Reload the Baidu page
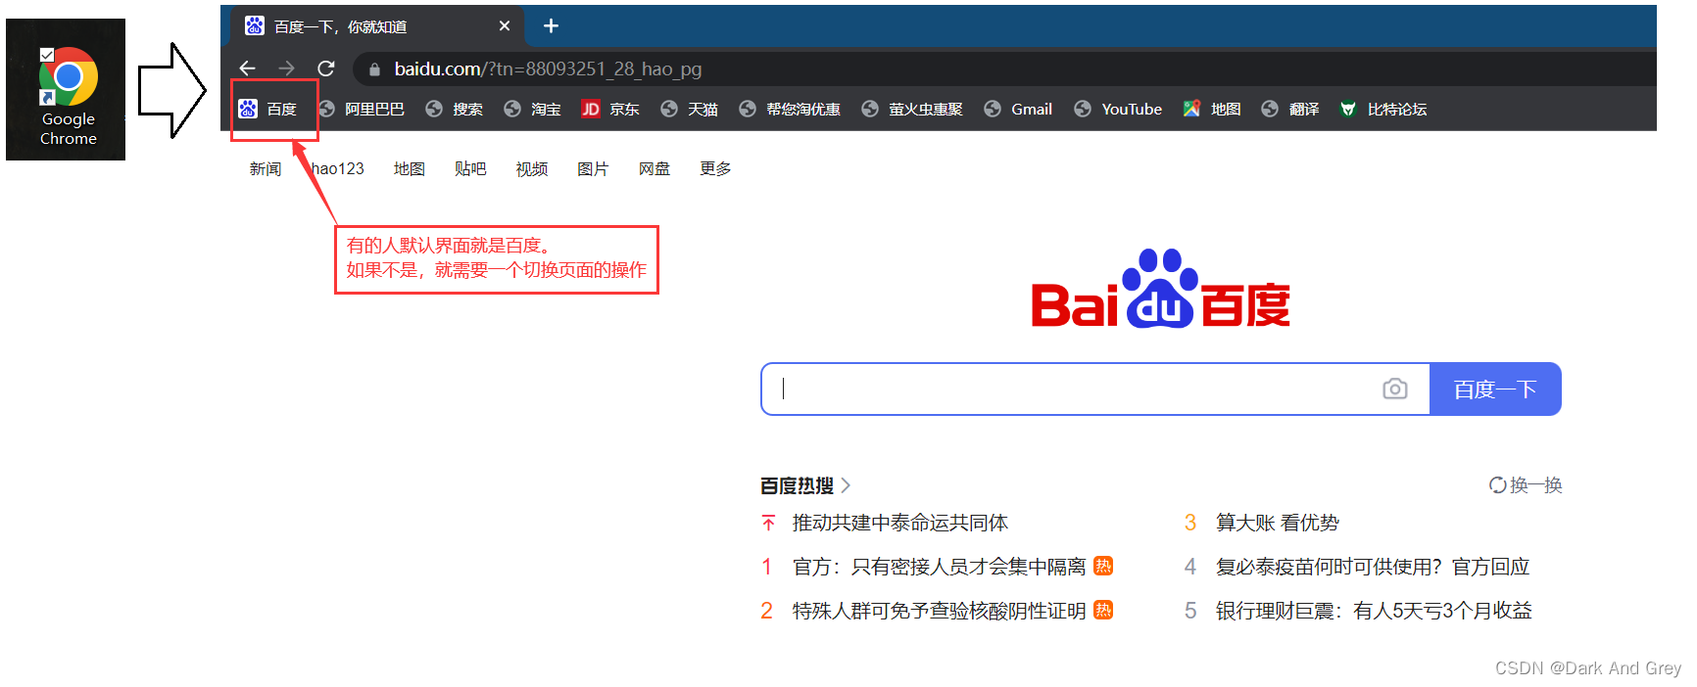Image resolution: width=1697 pixels, height=687 pixels. coord(326,69)
